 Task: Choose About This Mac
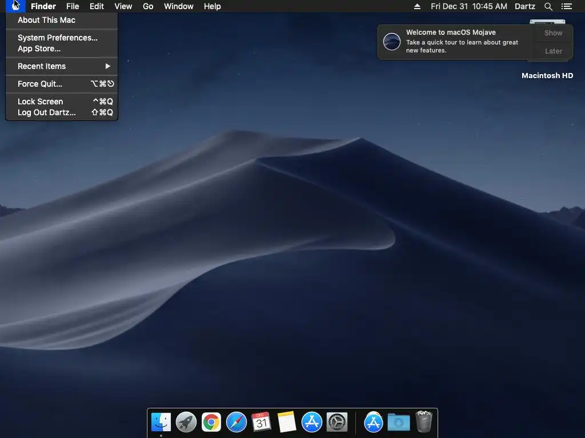[62, 20]
